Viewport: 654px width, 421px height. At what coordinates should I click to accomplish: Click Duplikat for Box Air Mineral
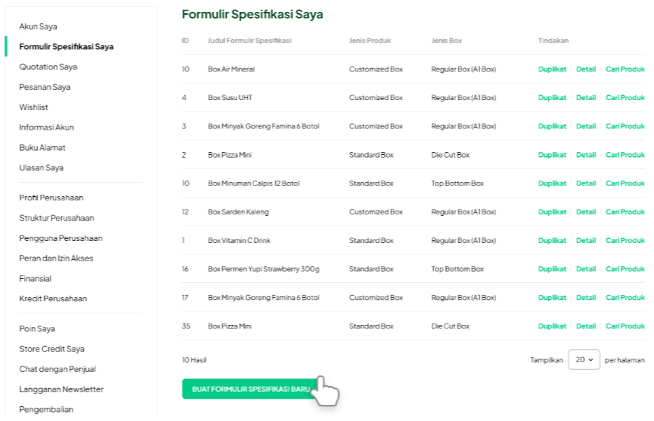coord(552,69)
